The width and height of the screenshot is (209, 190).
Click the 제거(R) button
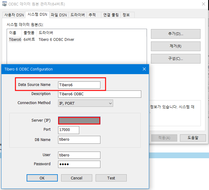pyautogui.click(x=175, y=46)
